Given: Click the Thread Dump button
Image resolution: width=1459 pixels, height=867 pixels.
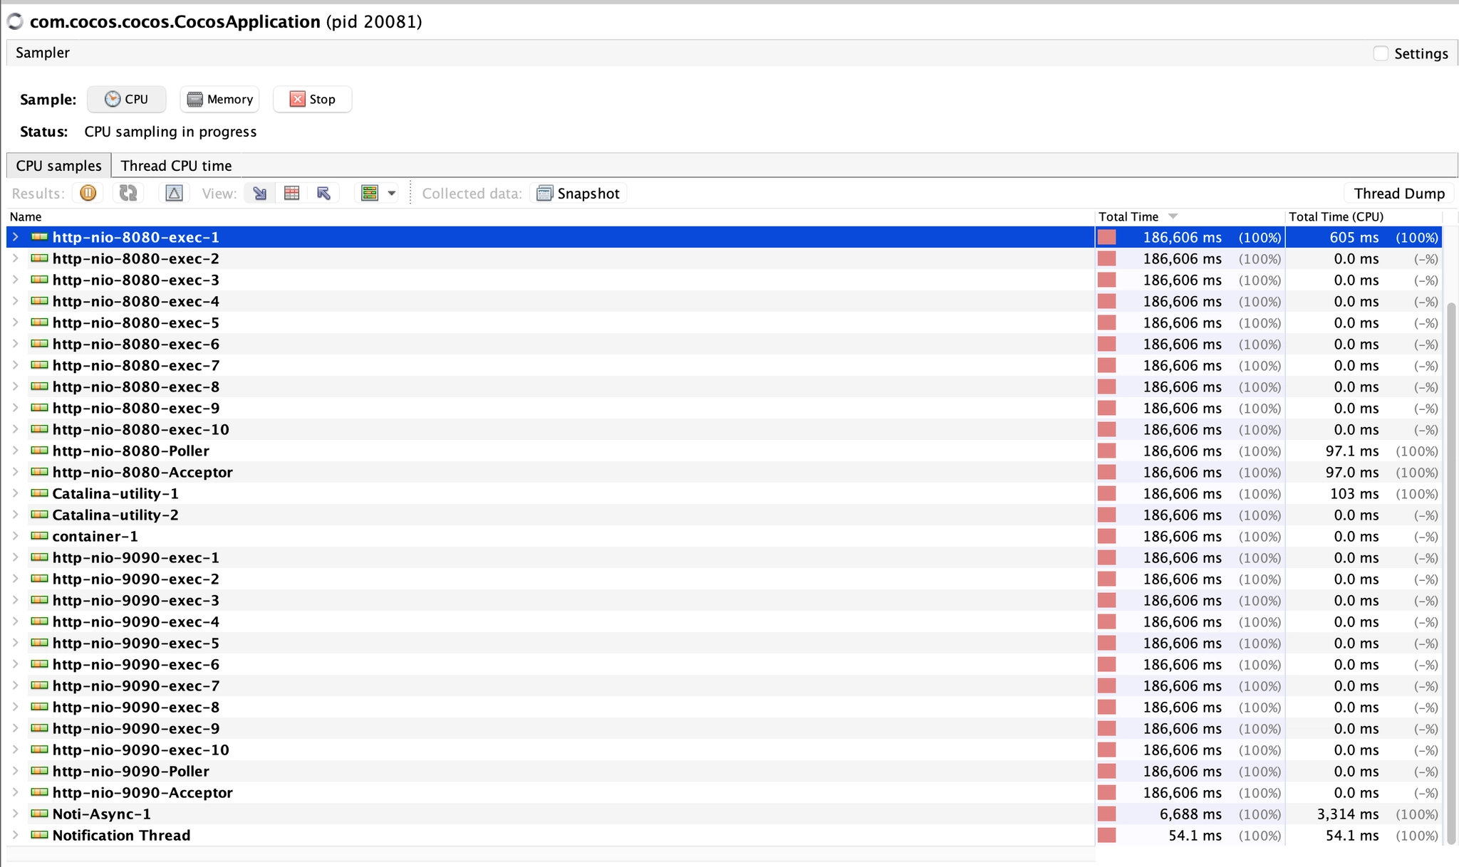Looking at the screenshot, I should (1398, 193).
